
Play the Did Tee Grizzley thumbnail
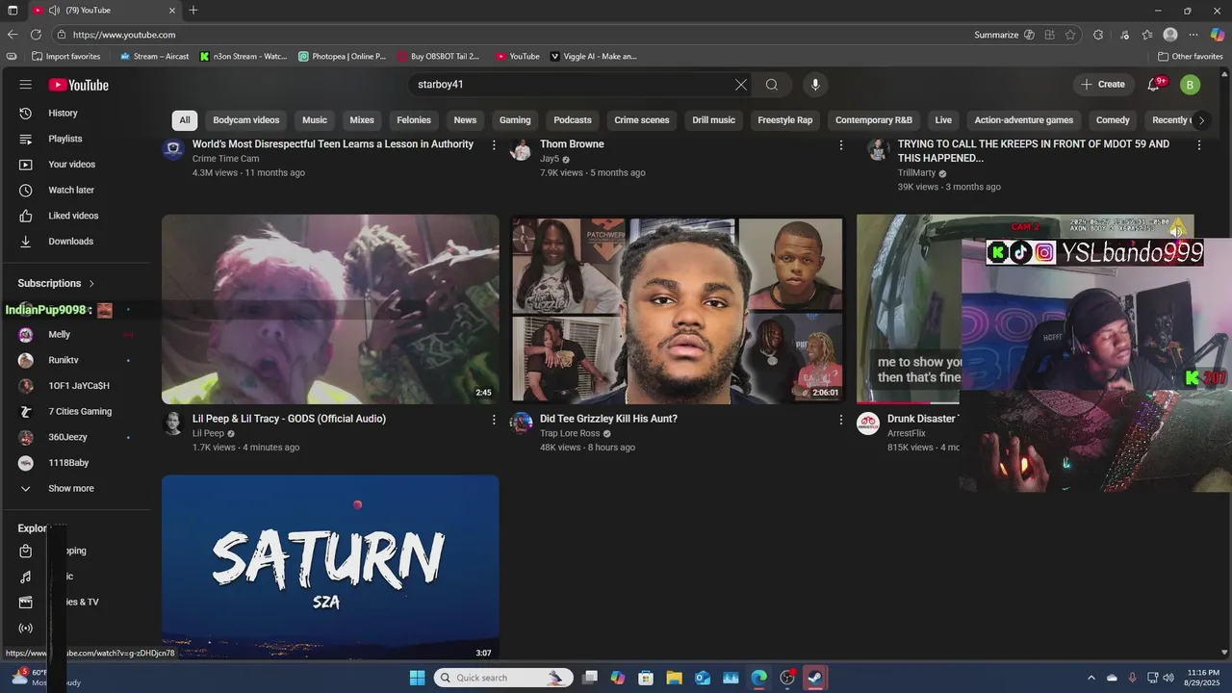[x=678, y=309]
